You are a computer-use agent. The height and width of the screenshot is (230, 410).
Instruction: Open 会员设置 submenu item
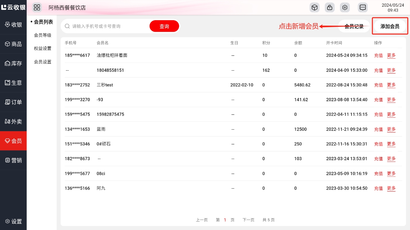(x=43, y=62)
